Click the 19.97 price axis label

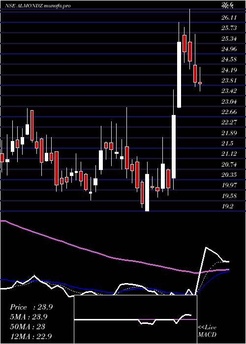229,185
